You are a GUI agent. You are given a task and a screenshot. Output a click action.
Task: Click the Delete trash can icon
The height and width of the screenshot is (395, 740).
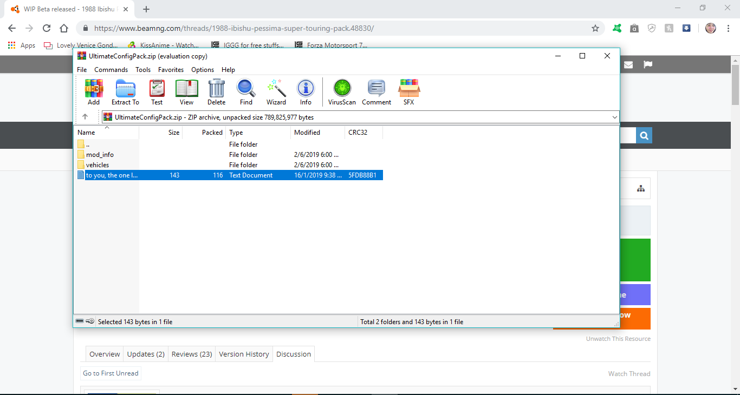pyautogui.click(x=216, y=92)
